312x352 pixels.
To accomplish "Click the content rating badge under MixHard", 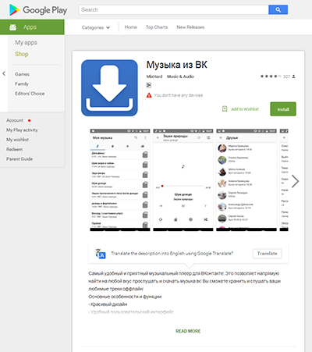I will coord(149,85).
